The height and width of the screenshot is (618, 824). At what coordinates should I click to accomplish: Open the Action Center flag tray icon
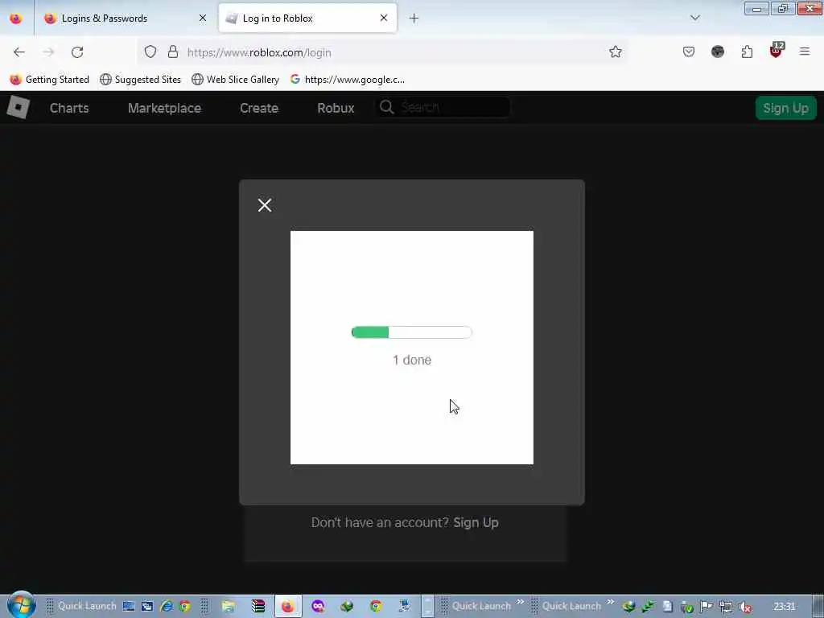[707, 607]
